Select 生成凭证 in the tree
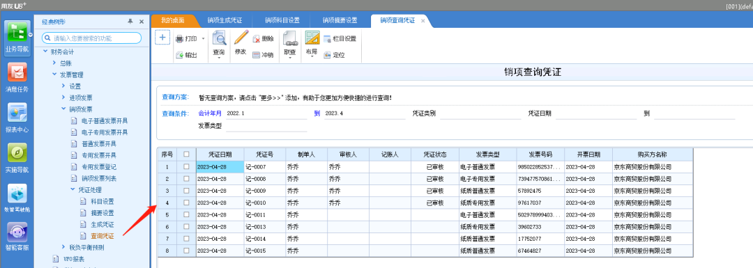 102,224
